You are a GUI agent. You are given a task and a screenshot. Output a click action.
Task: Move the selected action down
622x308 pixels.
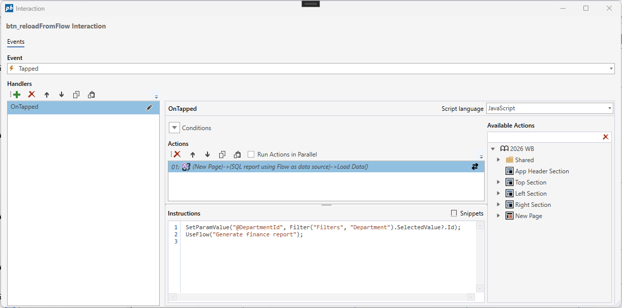[x=208, y=155]
